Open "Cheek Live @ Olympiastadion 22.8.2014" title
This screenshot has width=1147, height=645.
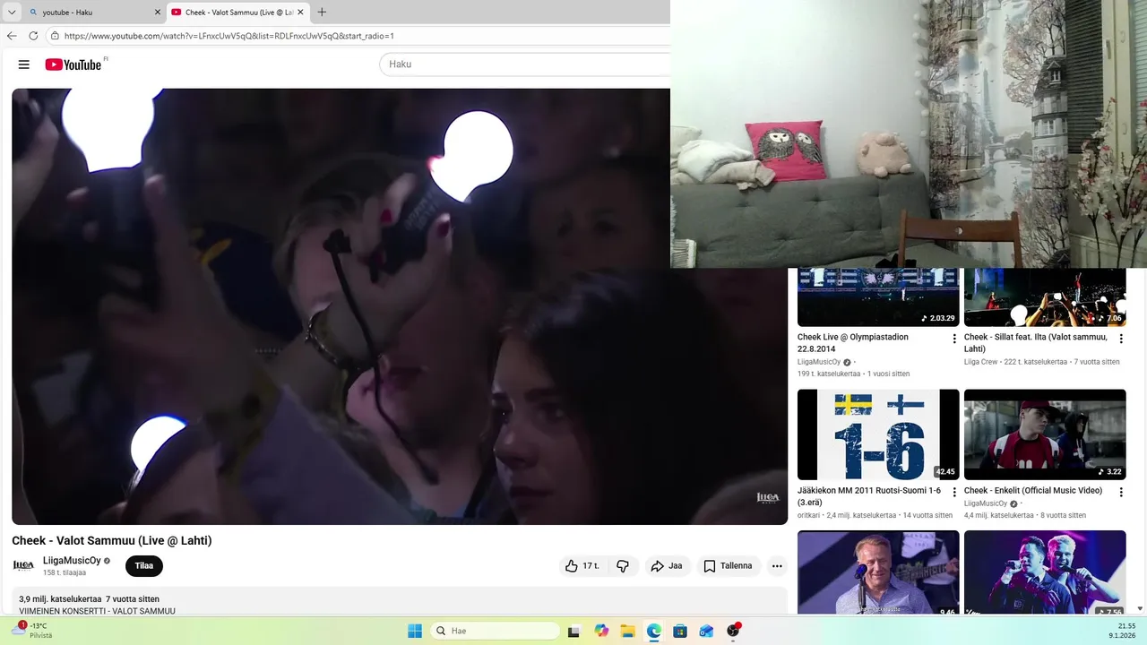(853, 343)
